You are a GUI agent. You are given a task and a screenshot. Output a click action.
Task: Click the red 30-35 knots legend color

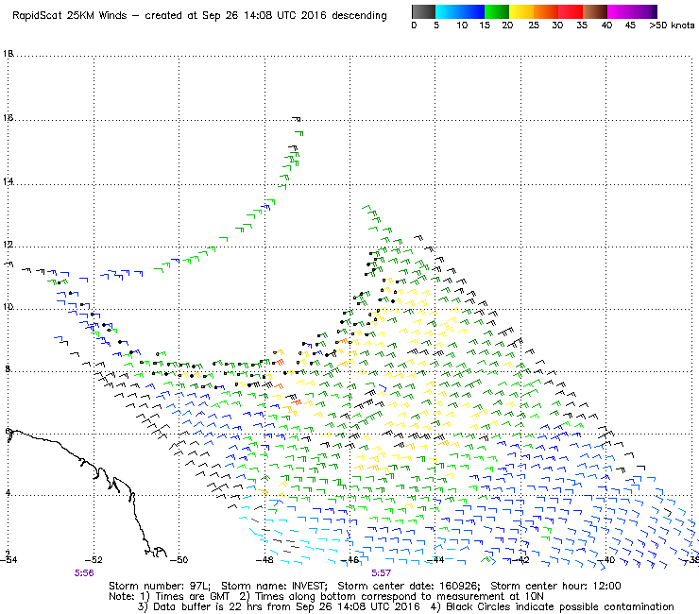[x=571, y=11]
